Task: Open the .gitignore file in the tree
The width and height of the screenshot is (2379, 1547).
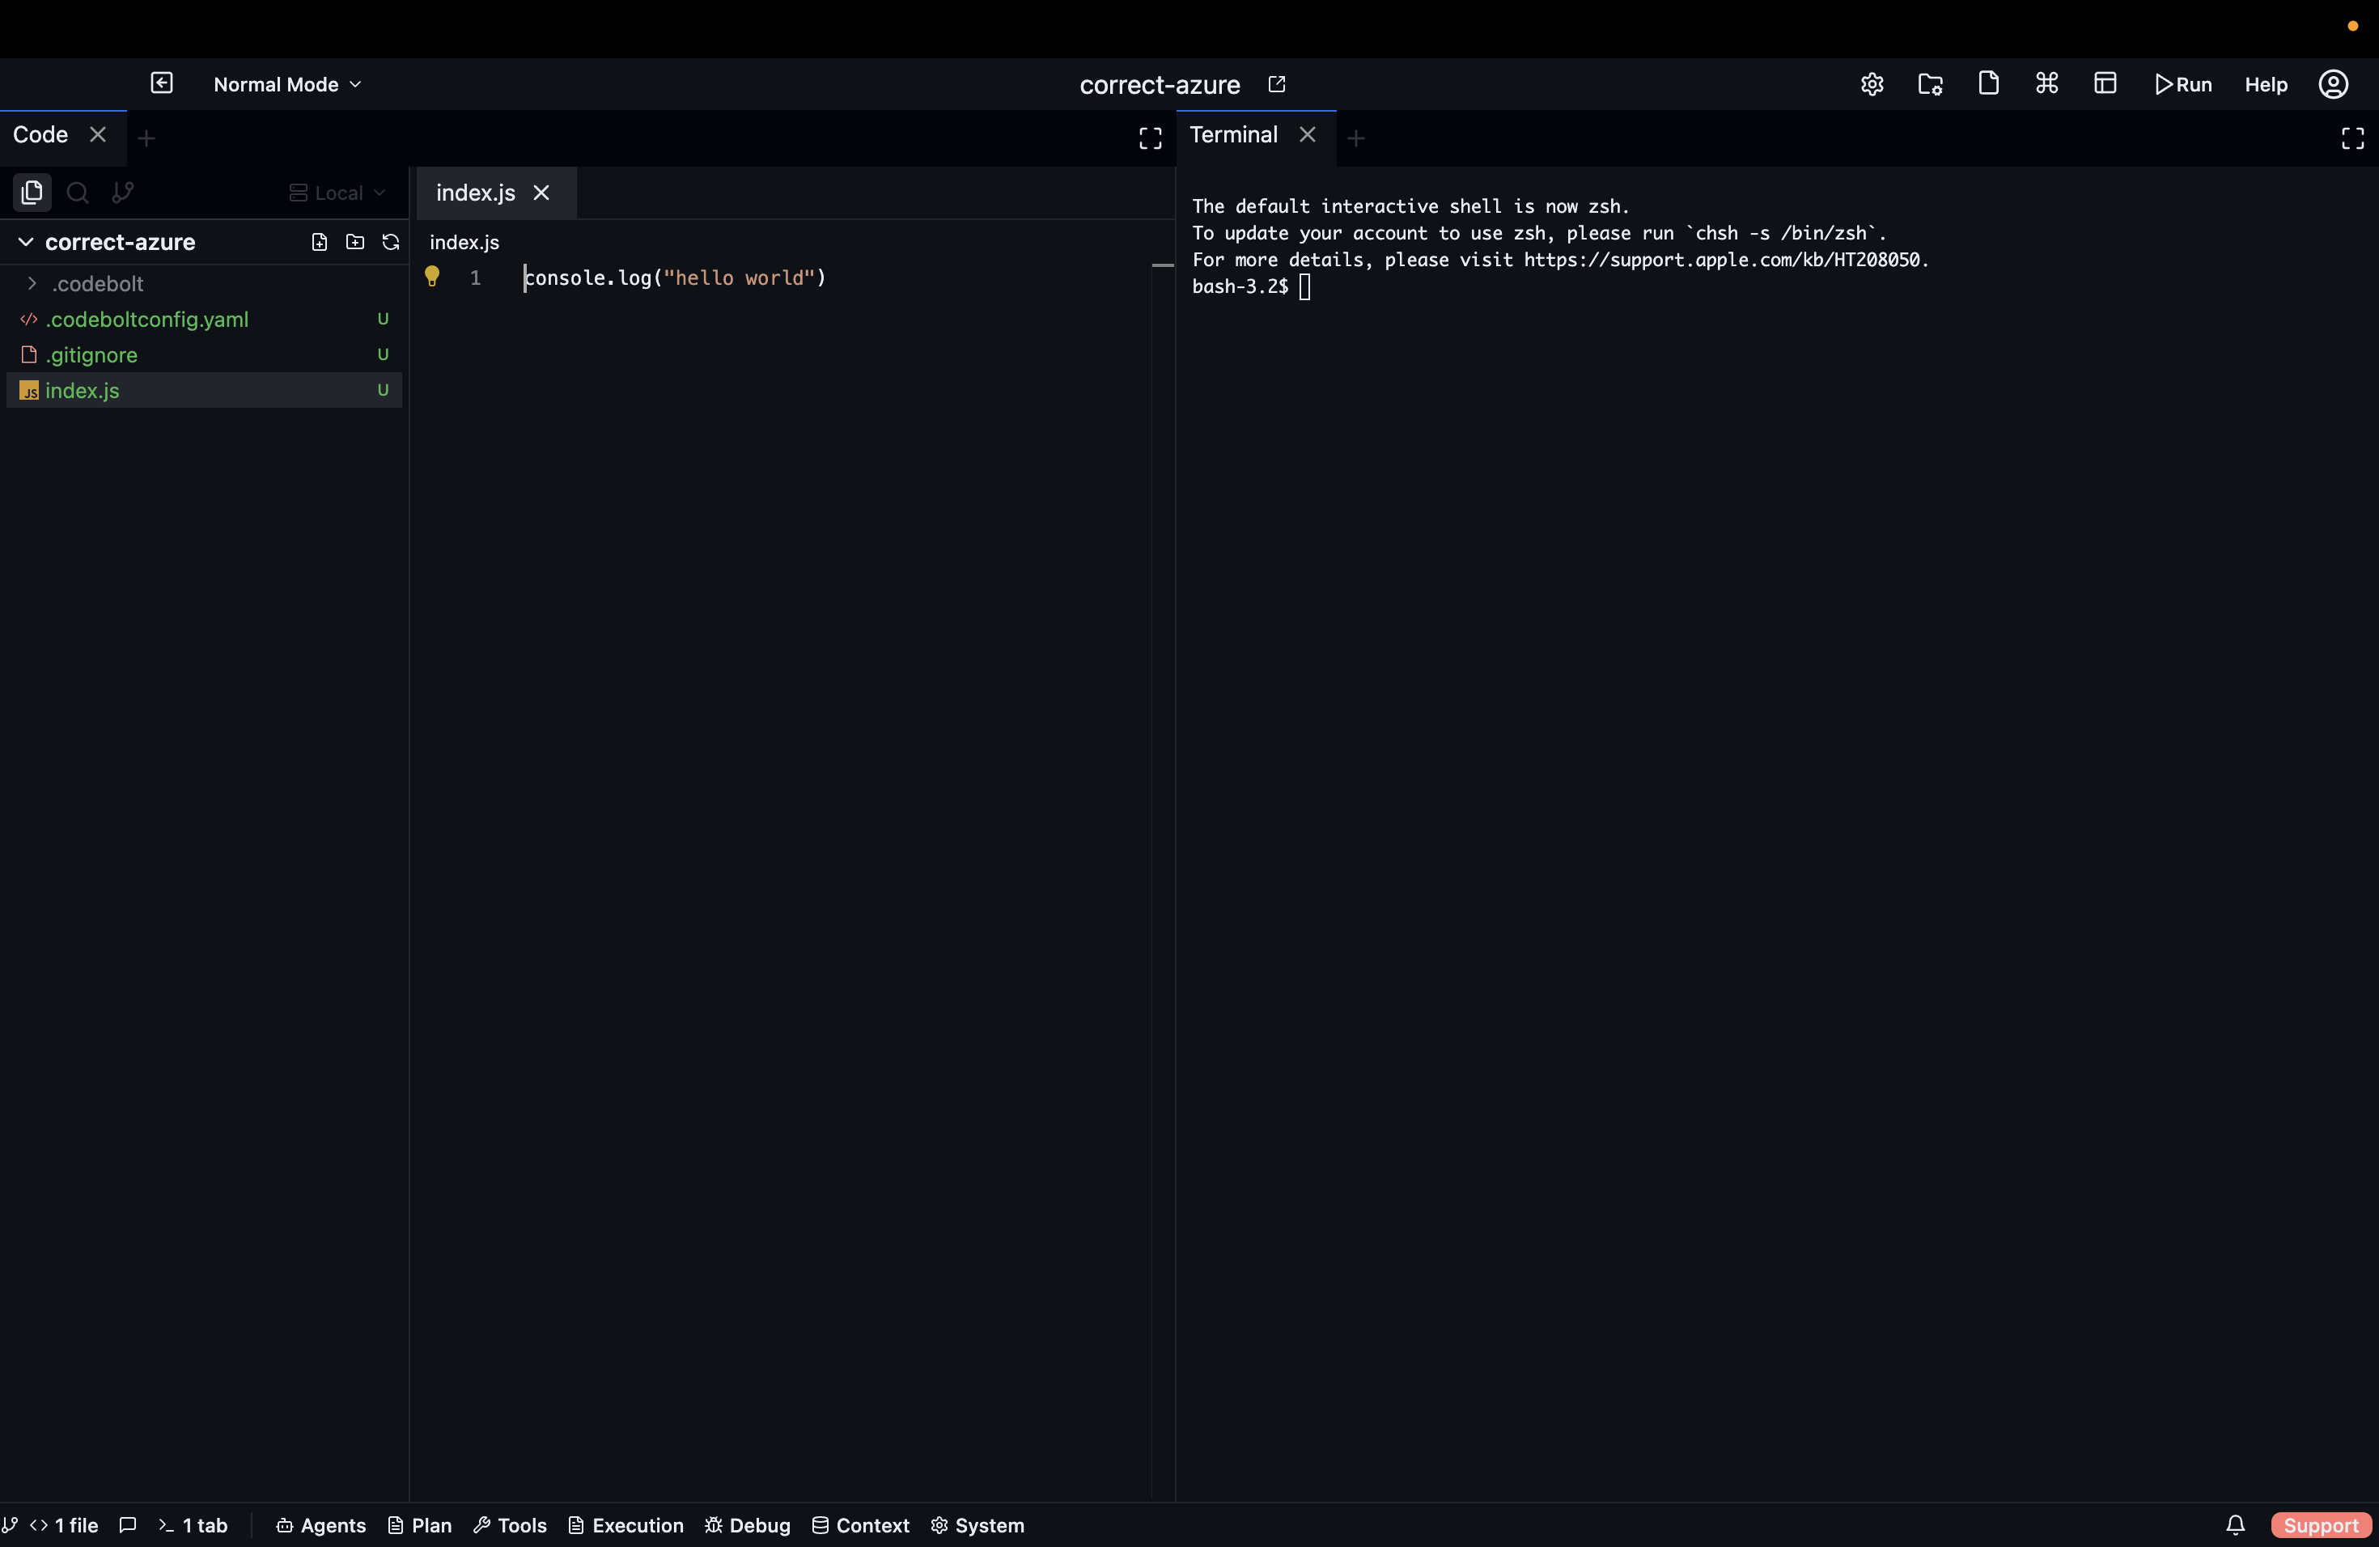Action: point(91,354)
